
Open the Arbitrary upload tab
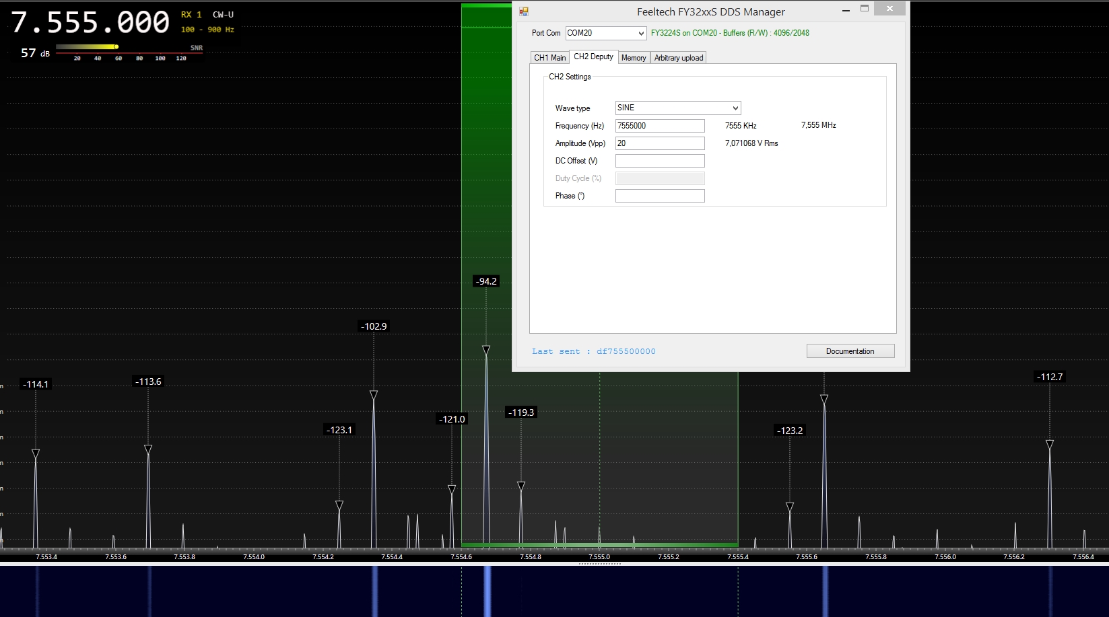point(678,58)
